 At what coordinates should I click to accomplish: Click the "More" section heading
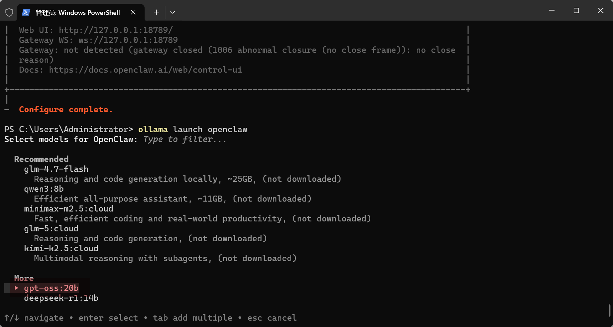[24, 278]
